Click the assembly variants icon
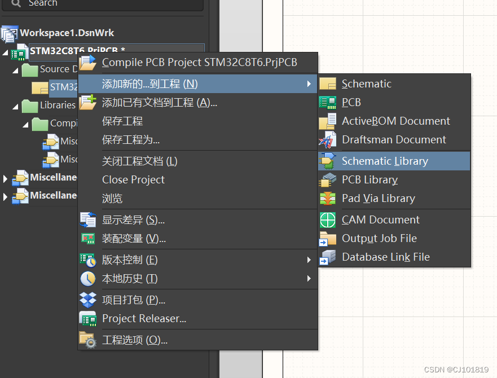Image resolution: width=497 pixels, height=378 pixels. pyautogui.click(x=88, y=239)
